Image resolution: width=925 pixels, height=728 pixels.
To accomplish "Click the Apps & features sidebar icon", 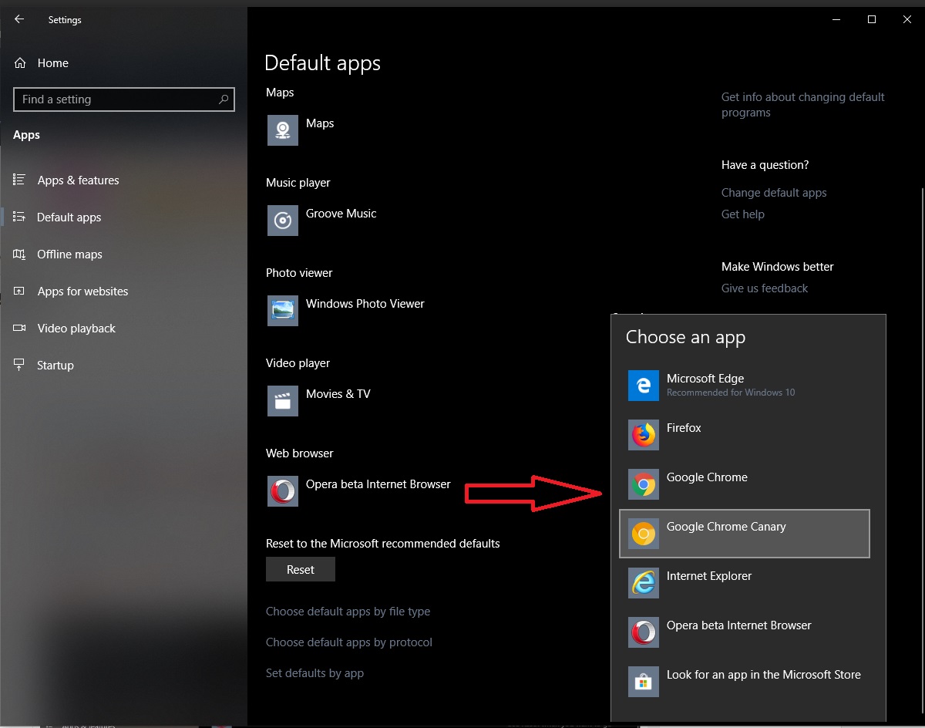I will 20,180.
